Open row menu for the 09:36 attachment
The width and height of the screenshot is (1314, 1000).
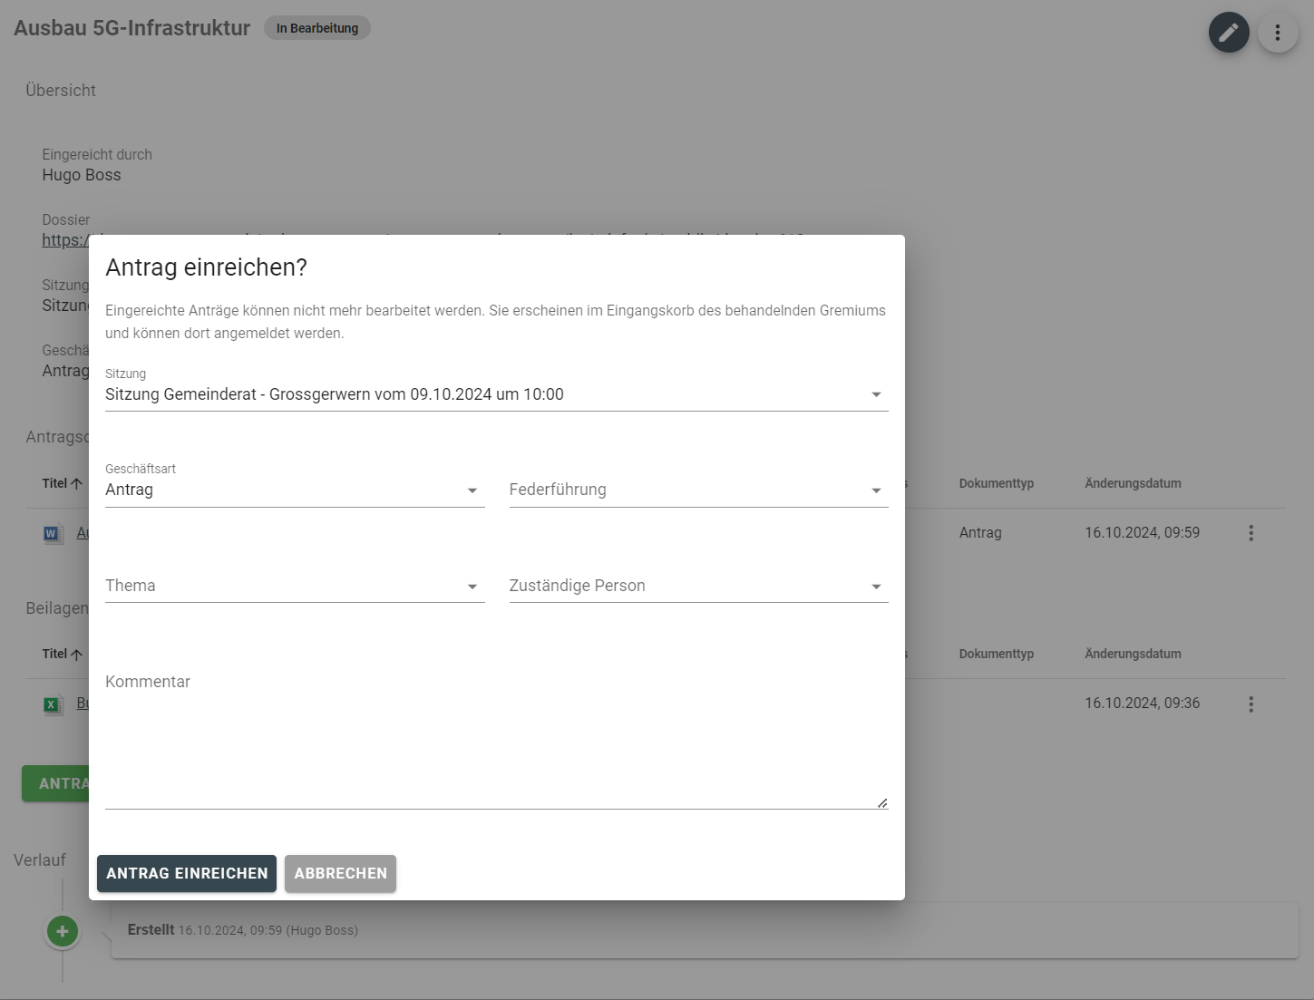[x=1251, y=704]
